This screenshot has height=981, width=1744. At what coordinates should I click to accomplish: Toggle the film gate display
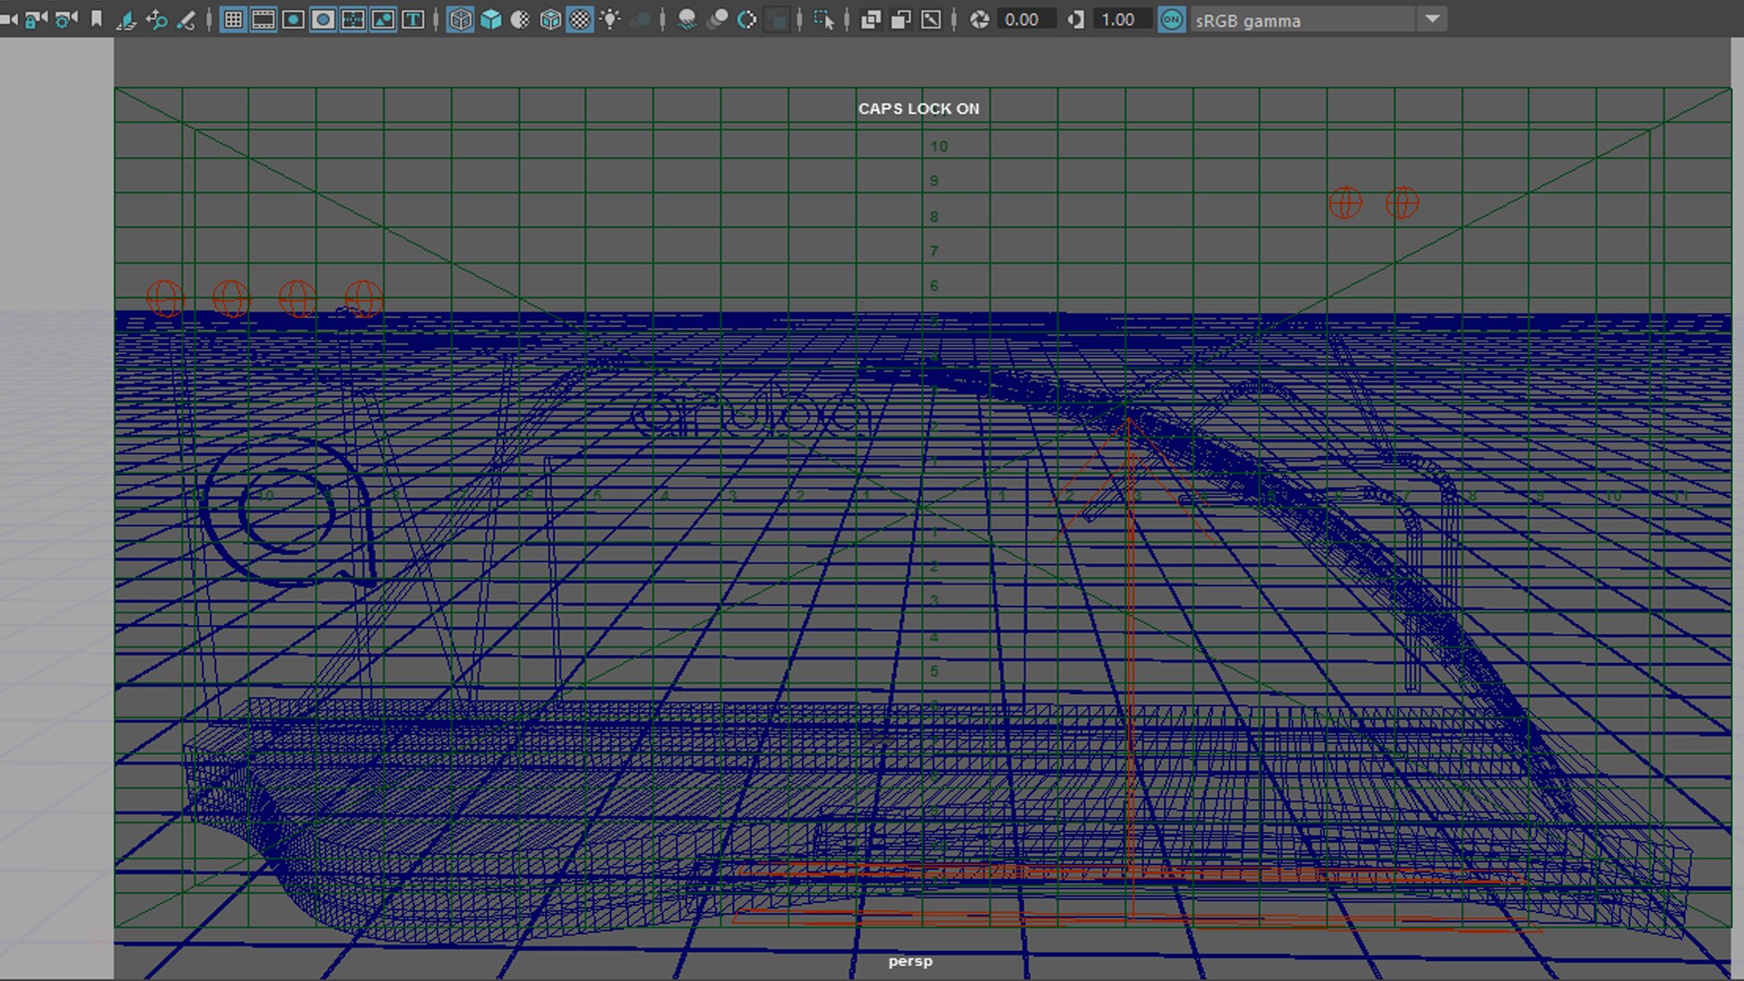tap(263, 19)
